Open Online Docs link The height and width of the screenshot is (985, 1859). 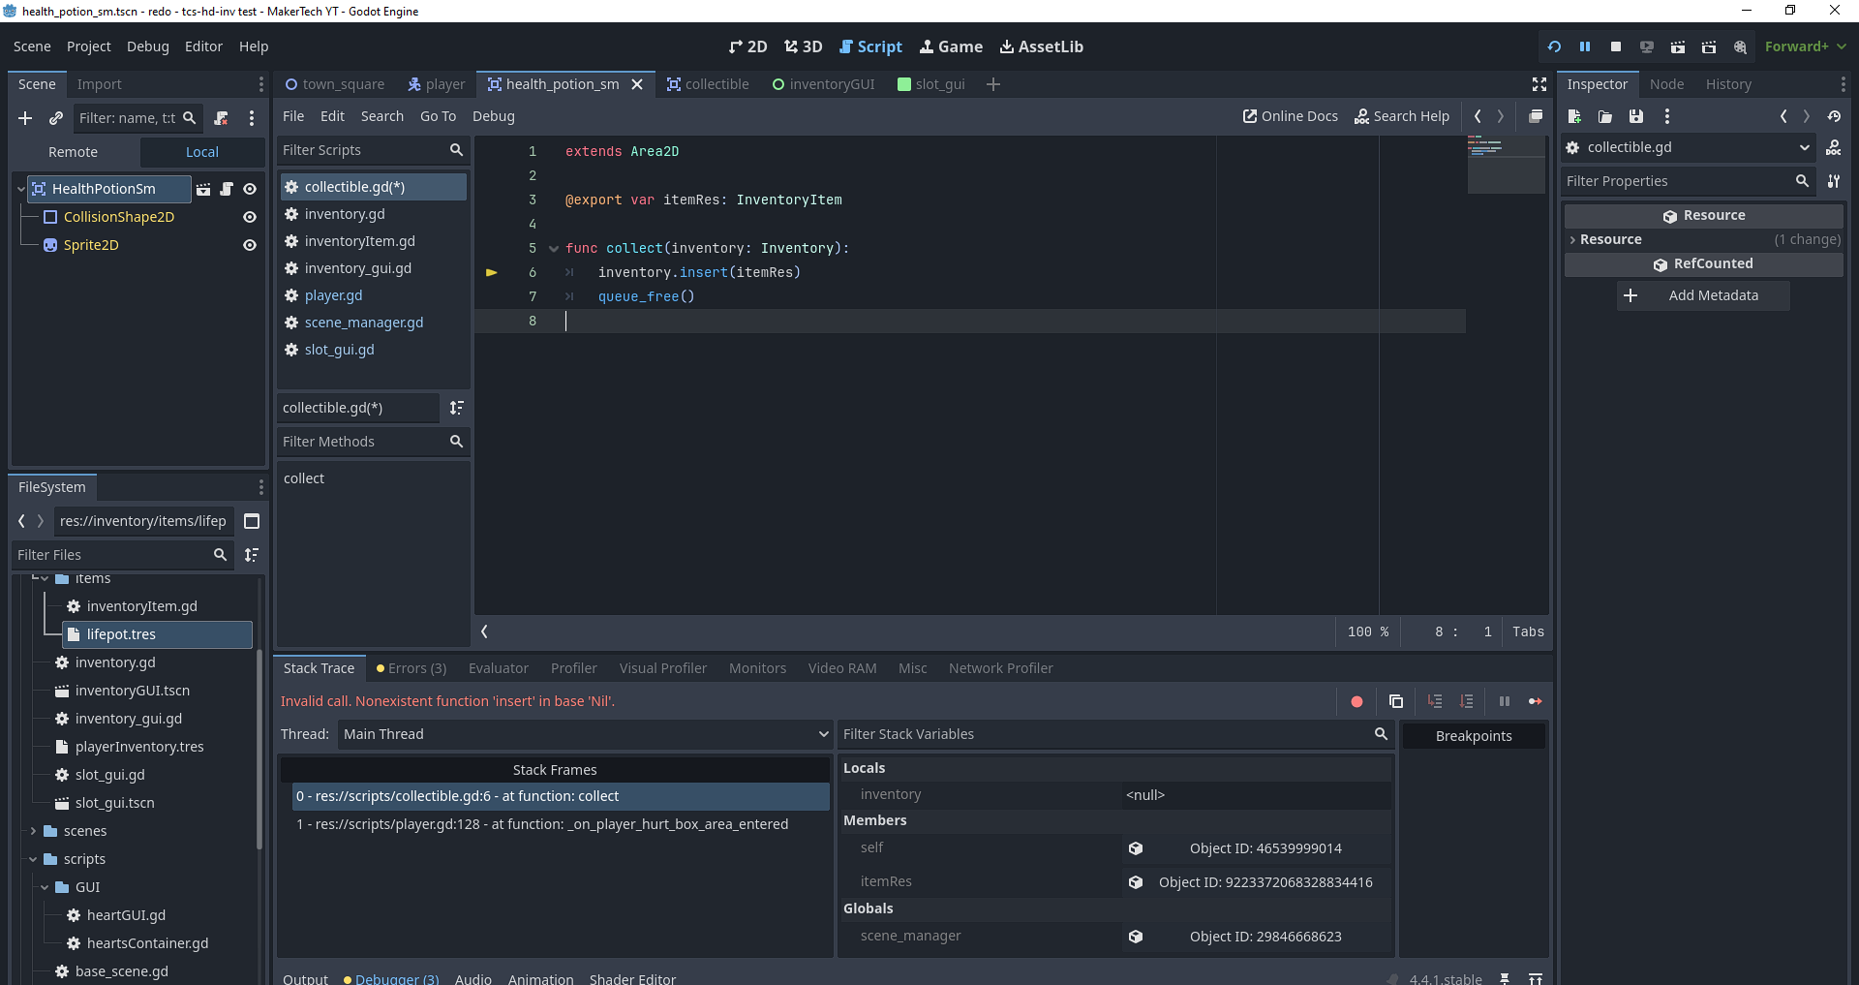(x=1291, y=116)
